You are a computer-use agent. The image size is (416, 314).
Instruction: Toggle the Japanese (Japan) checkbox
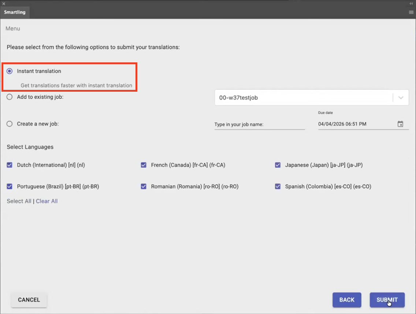coord(278,165)
